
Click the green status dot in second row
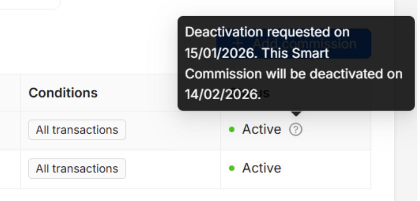pos(232,168)
